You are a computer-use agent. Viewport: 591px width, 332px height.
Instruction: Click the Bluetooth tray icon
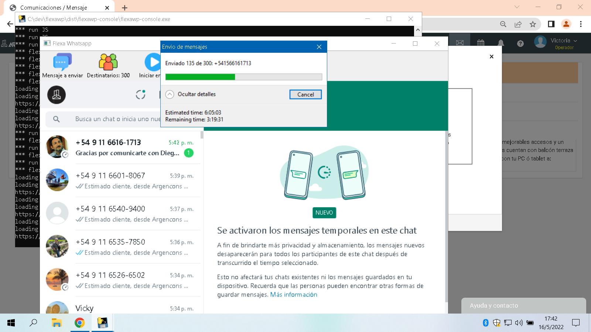(486, 323)
